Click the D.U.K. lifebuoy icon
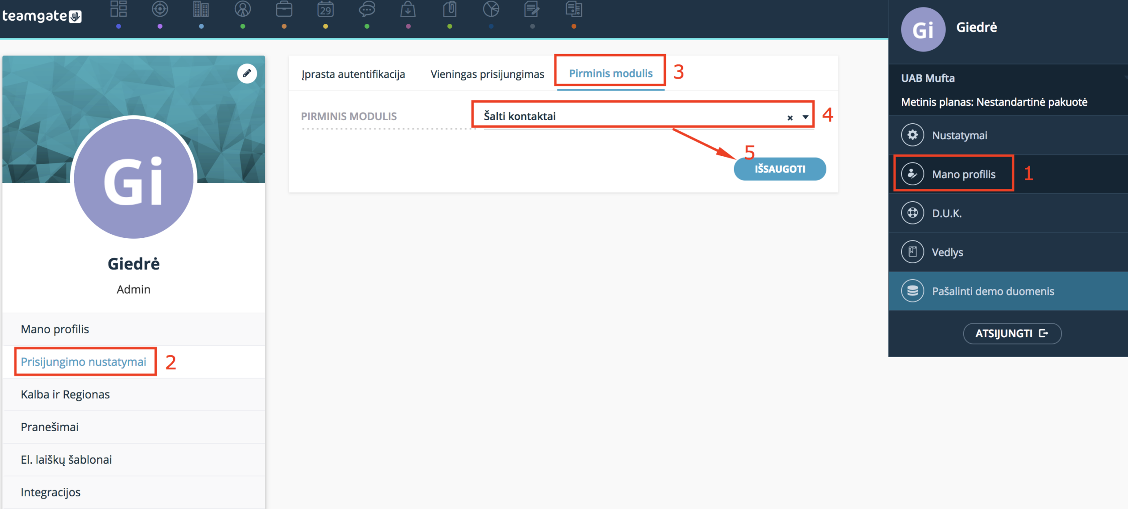The image size is (1128, 509). (913, 213)
